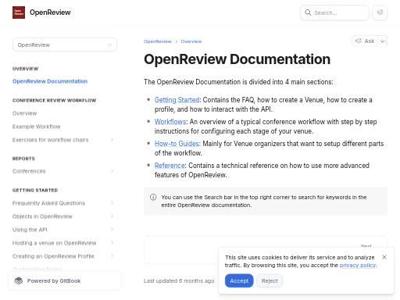Follow the Workflows link

(170, 122)
